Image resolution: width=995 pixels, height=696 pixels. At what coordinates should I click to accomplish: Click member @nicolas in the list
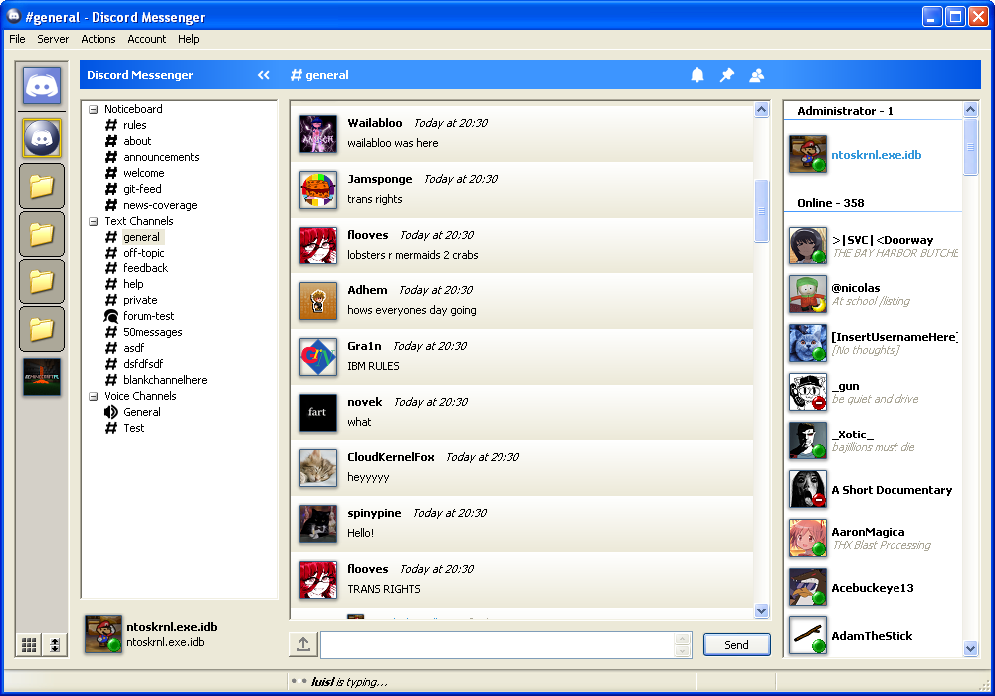click(x=875, y=294)
